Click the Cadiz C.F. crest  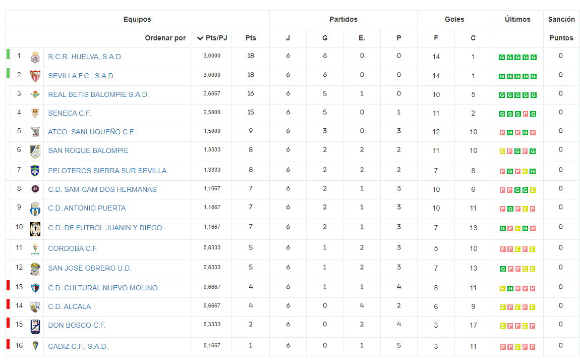[x=35, y=346]
